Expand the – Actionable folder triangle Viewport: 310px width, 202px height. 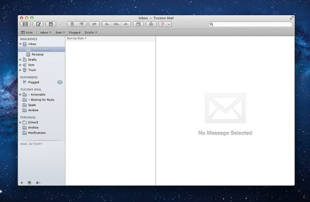click(x=20, y=95)
